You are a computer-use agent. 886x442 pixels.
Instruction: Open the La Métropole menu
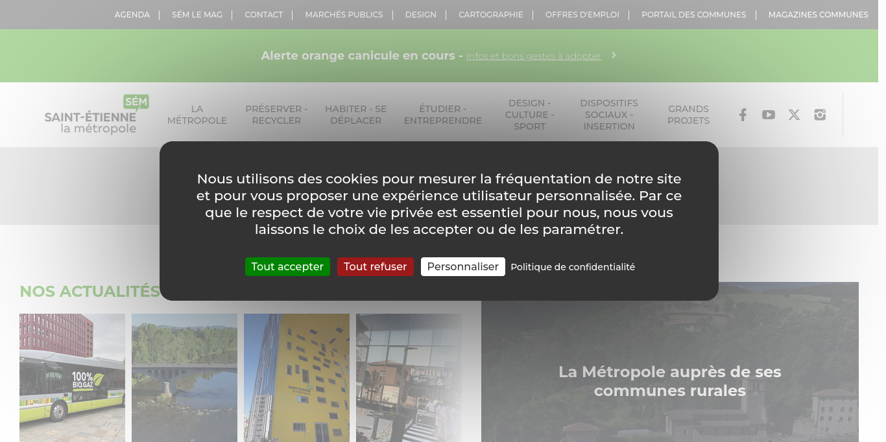click(x=197, y=115)
